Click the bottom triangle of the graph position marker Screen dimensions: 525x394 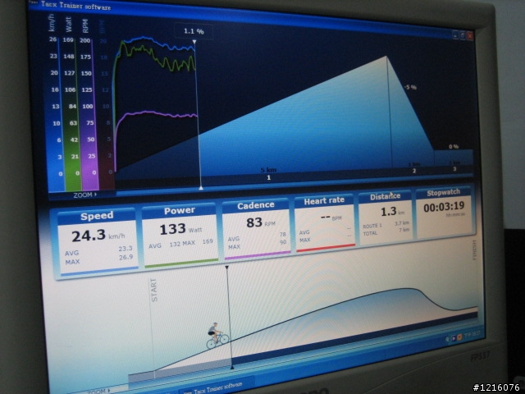point(201,188)
